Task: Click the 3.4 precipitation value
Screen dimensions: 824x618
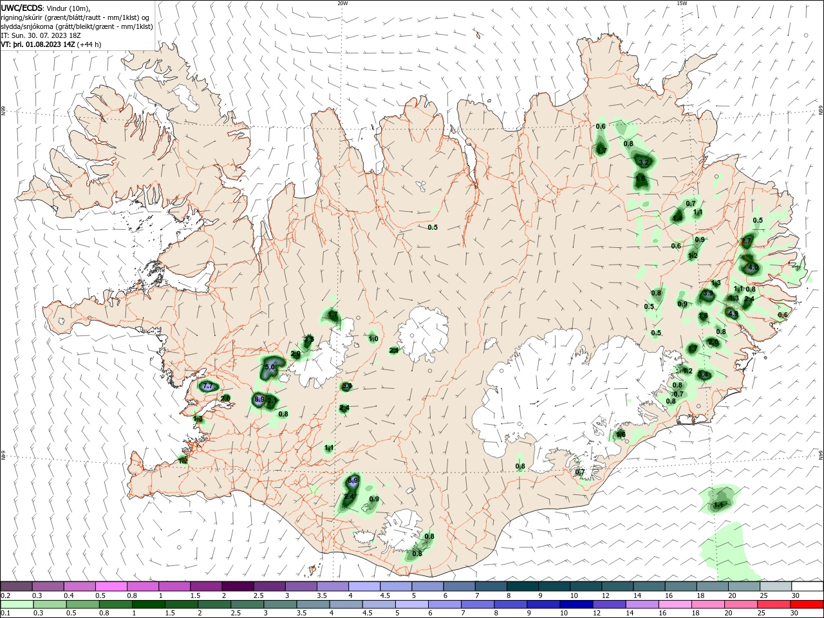Action: pyautogui.click(x=703, y=375)
